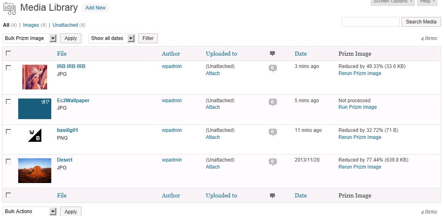
Task: Focus the media search text field
Action: 370,22
